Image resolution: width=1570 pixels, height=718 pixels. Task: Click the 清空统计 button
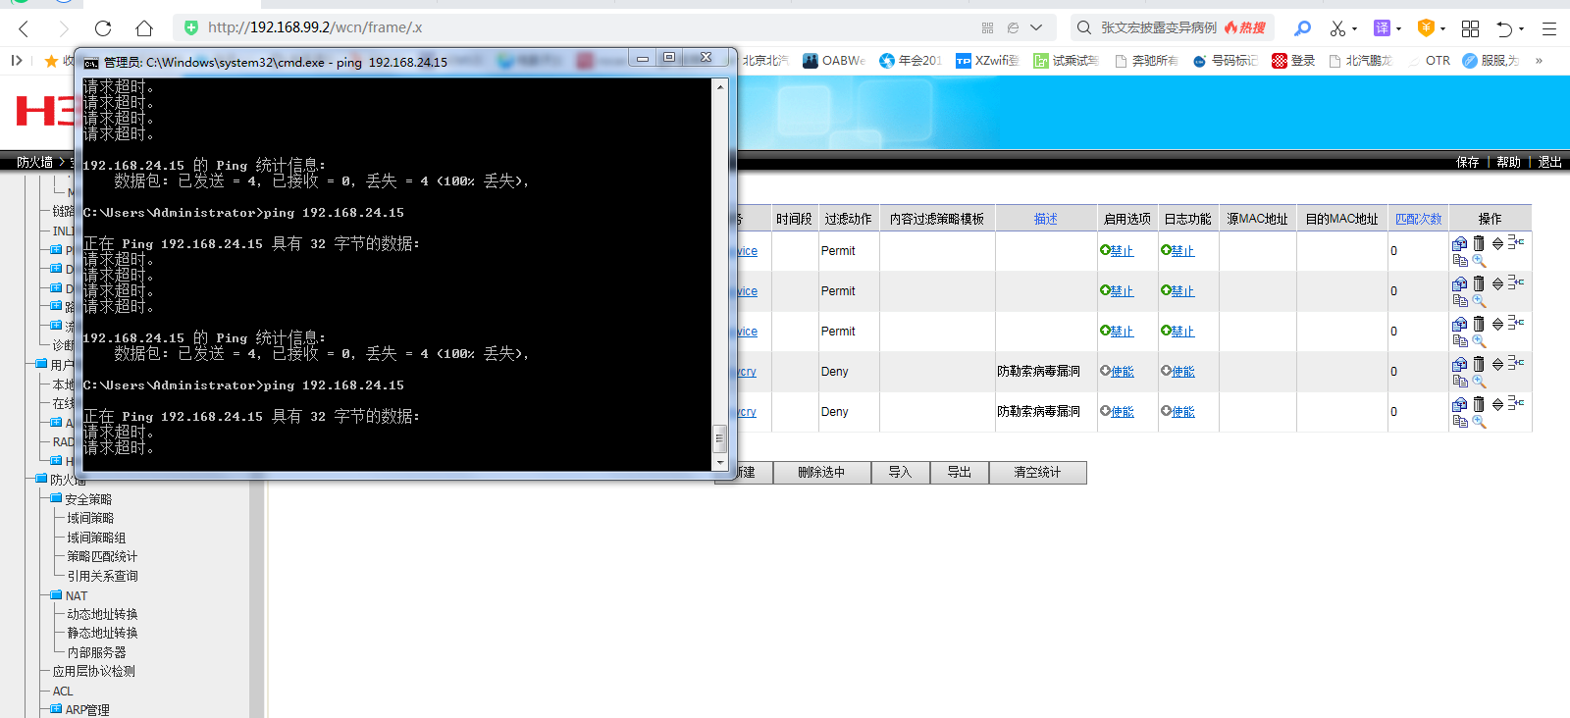1037,473
